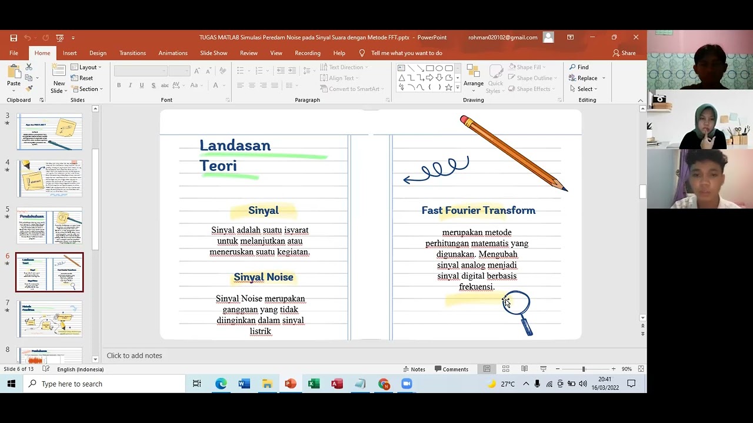Open Customize Quick Access Toolbar arrow
Image resolution: width=753 pixels, height=423 pixels.
click(73, 38)
